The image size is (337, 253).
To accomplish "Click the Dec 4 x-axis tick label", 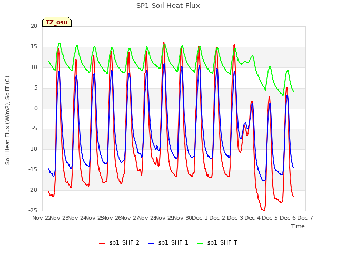I will pos(253,218).
